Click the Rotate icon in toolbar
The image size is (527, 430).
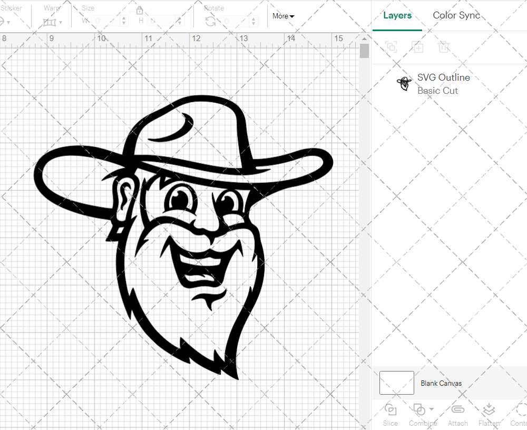[x=210, y=21]
